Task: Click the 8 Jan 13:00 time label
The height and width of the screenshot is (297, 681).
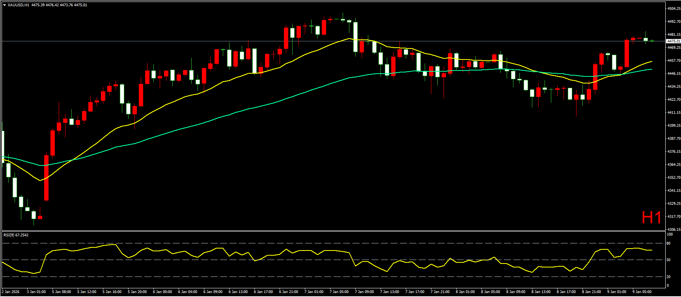Action: pos(541,292)
